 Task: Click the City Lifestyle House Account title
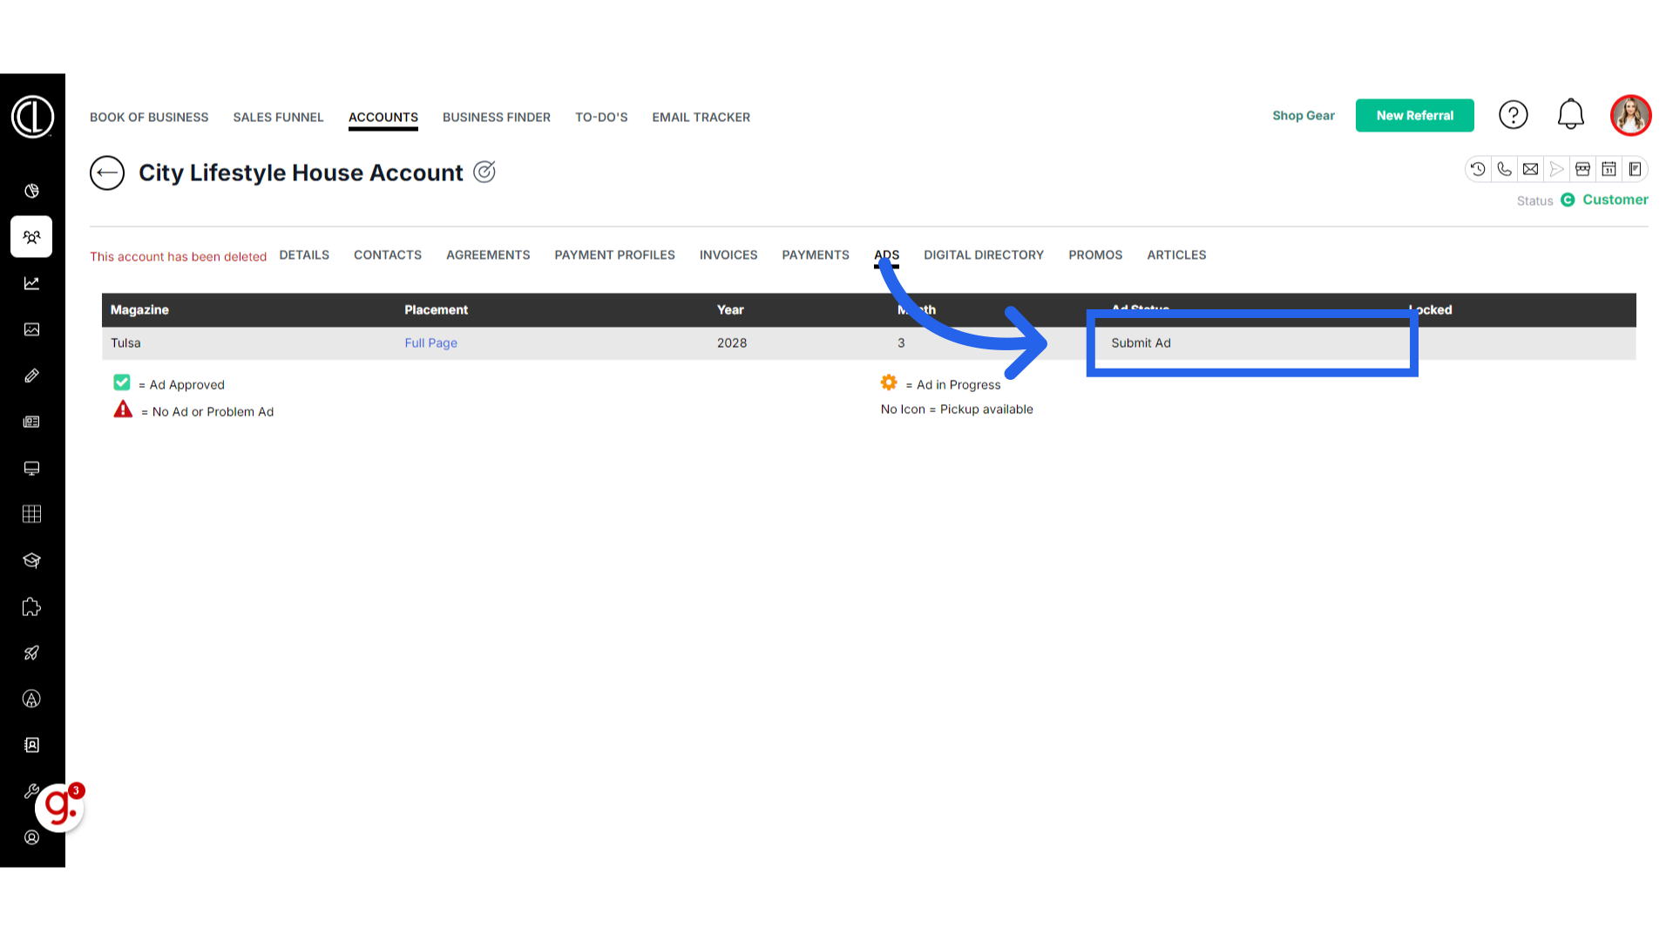pos(301,173)
